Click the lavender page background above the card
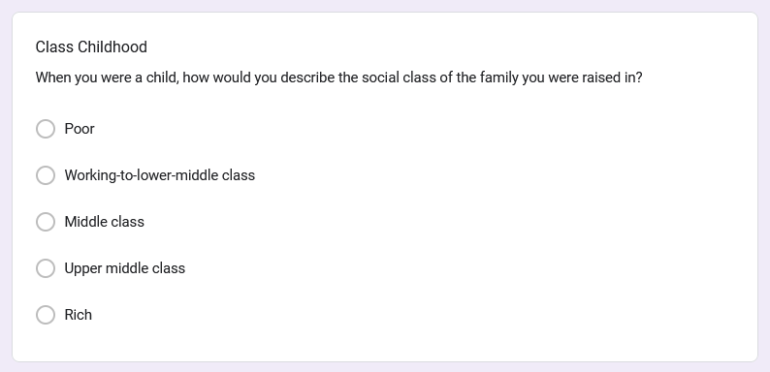Image resolution: width=770 pixels, height=372 pixels. click(x=385, y=6)
